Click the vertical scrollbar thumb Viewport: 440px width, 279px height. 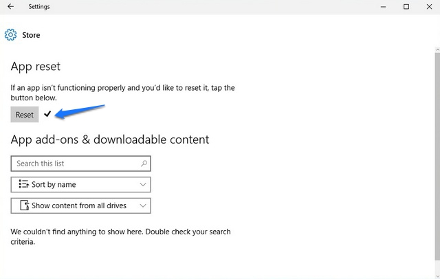(x=437, y=157)
